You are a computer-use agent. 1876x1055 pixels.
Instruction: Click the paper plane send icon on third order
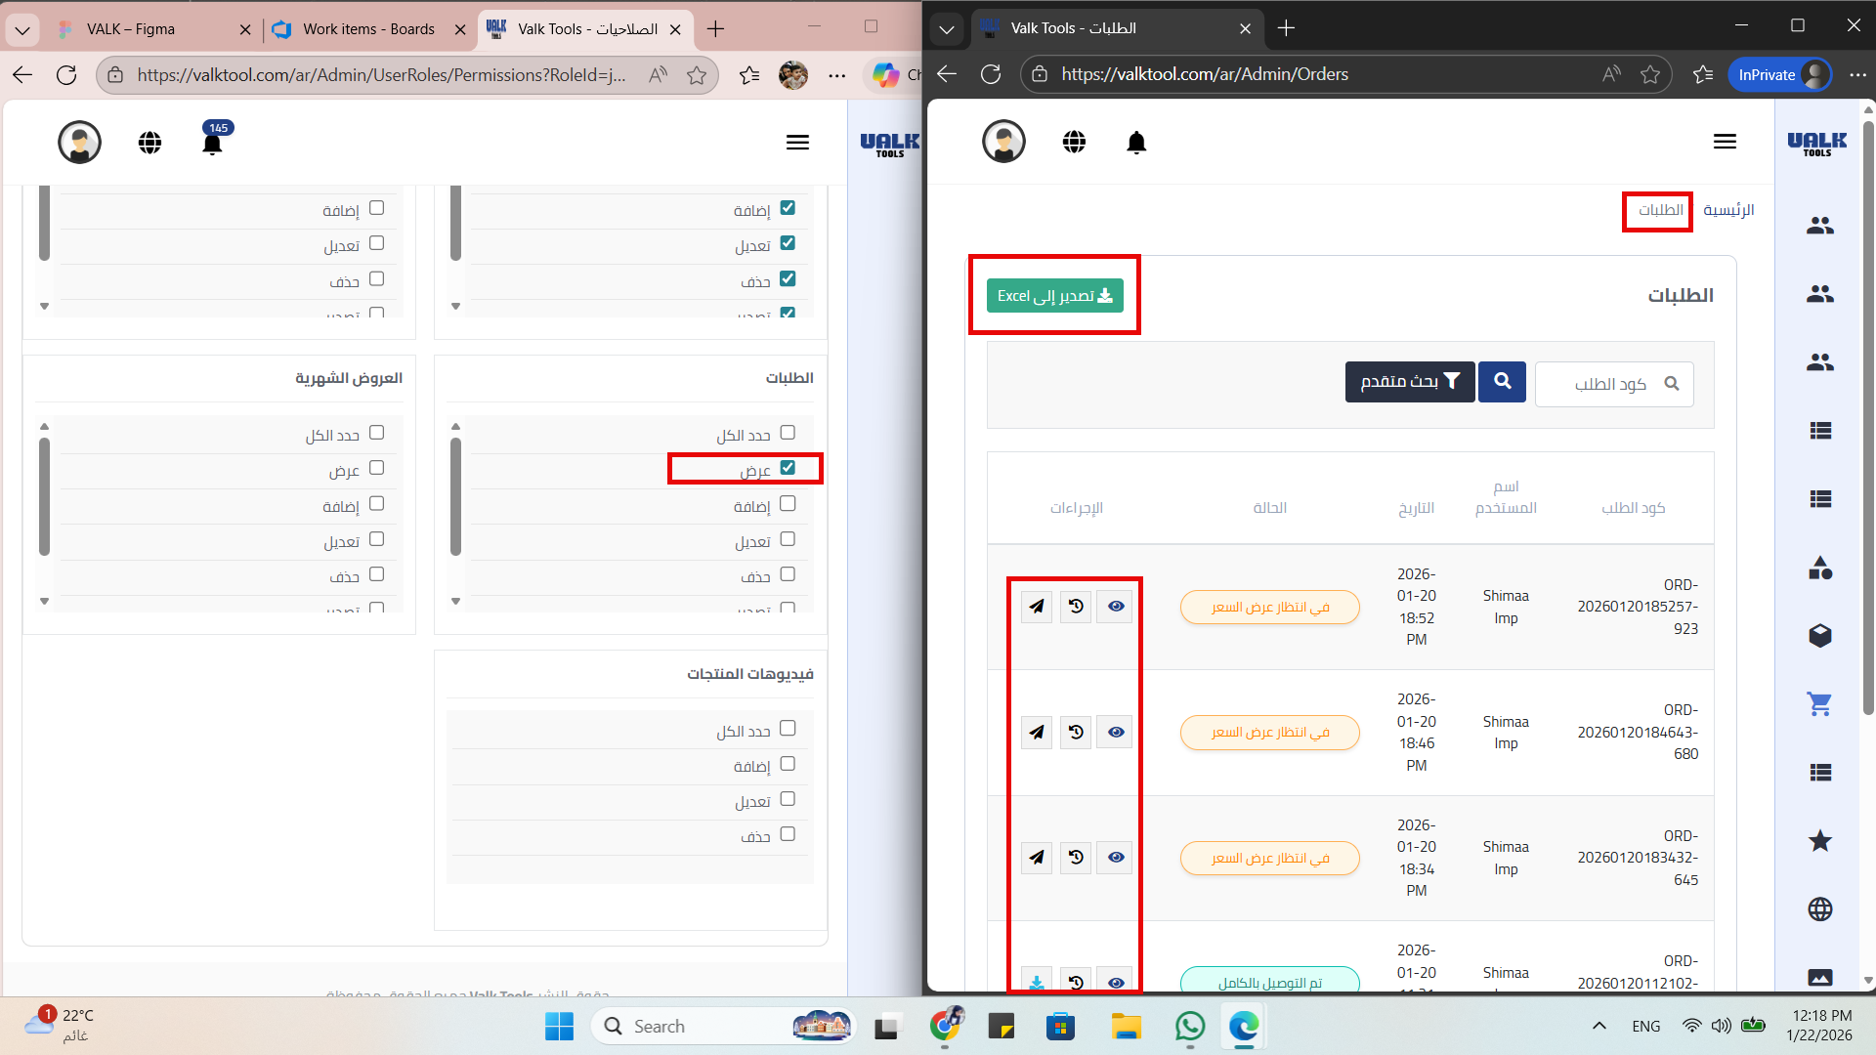1037,858
